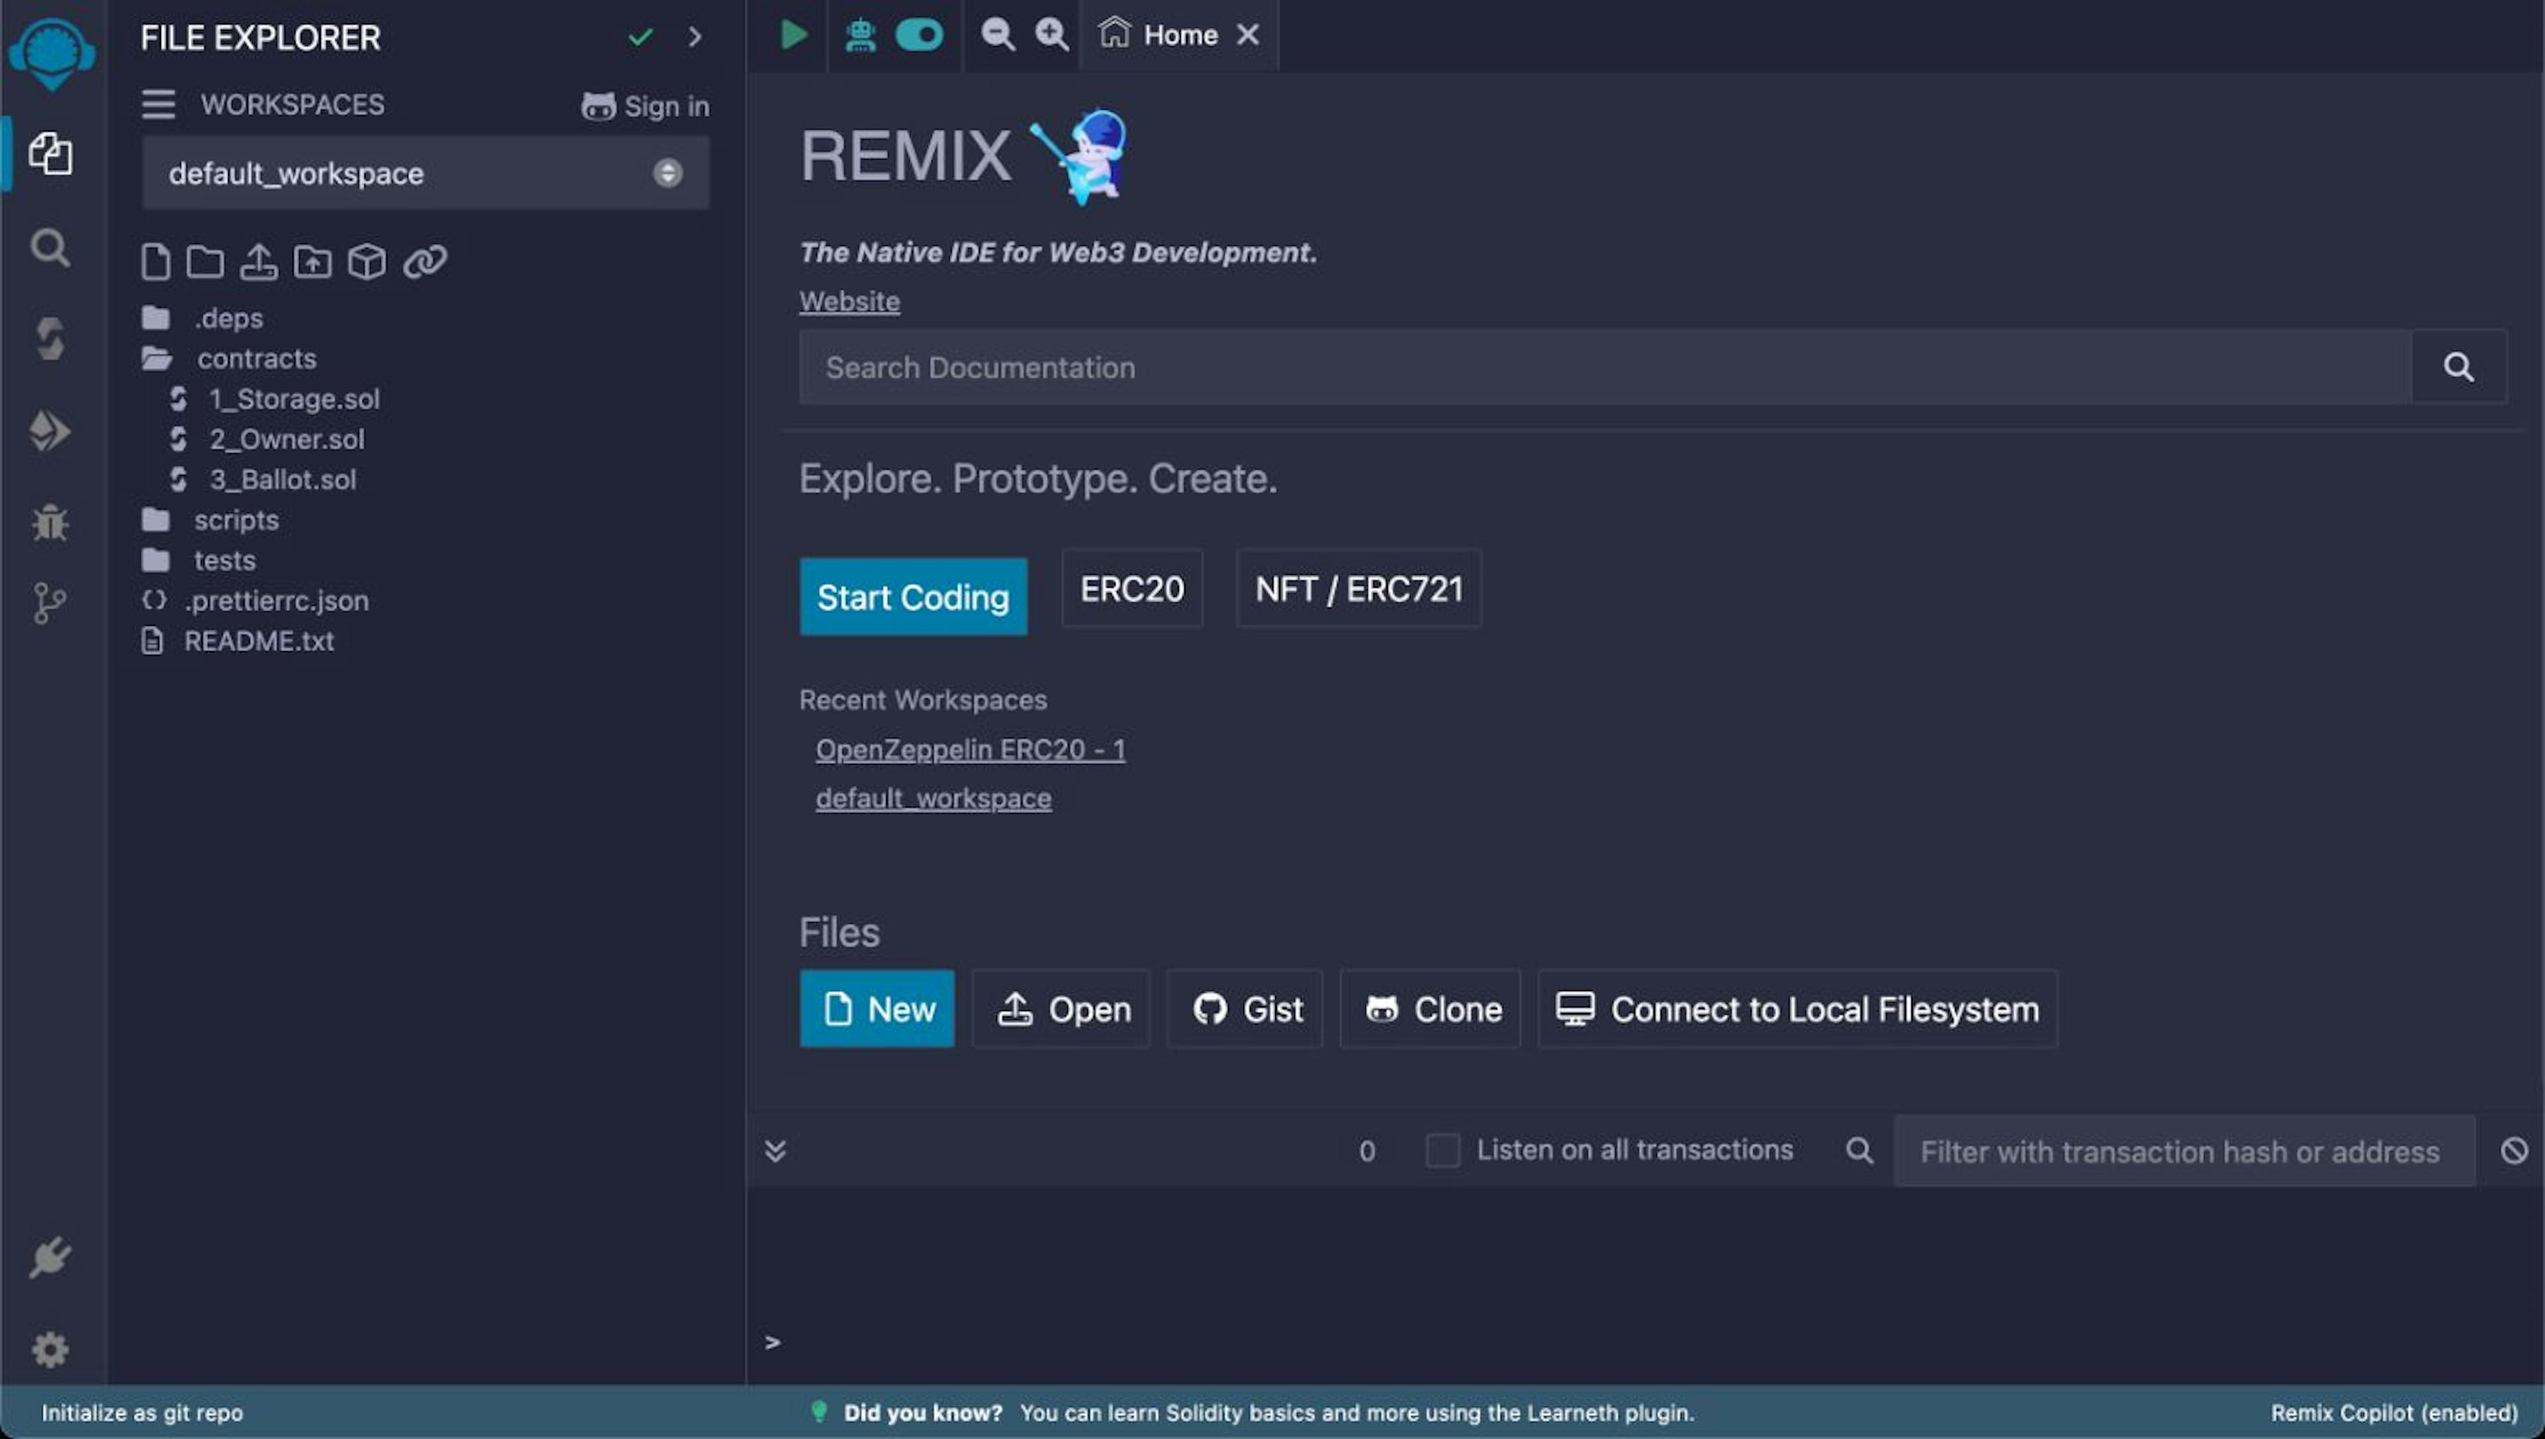The width and height of the screenshot is (2545, 1439).
Task: Open the Solidity compiler sidebar icon
Action: coord(50,339)
